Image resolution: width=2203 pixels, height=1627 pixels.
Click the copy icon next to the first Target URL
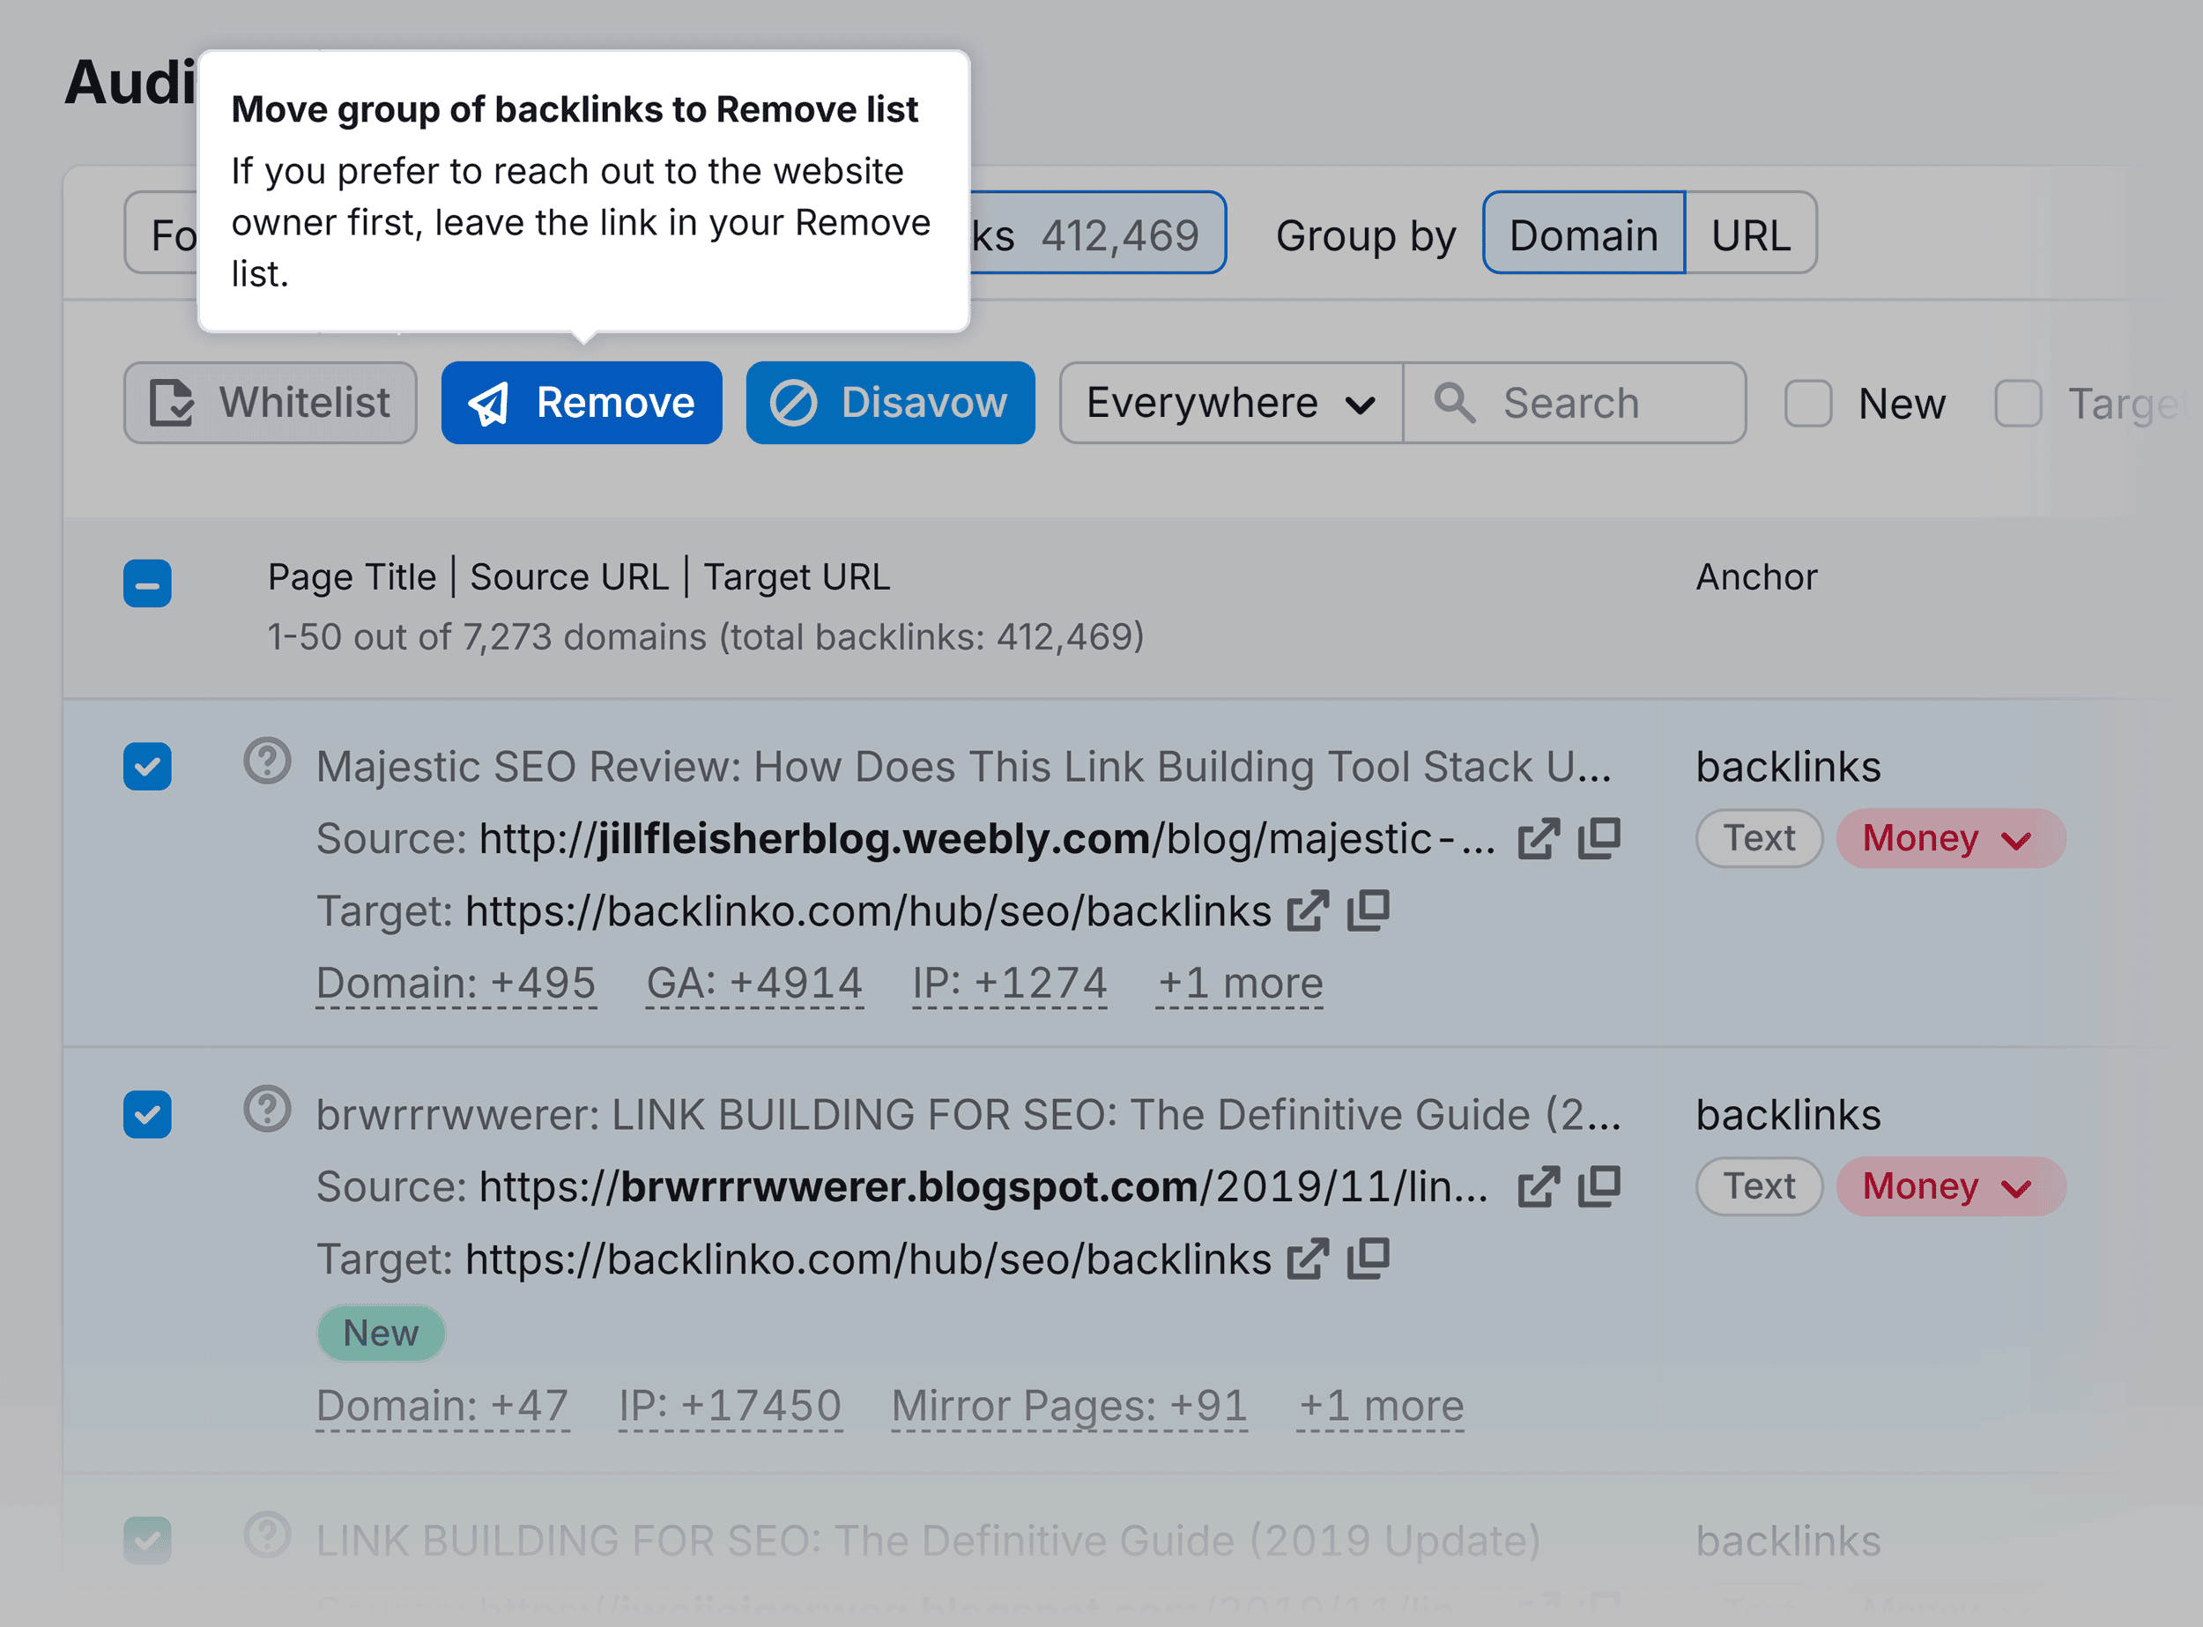(1369, 910)
